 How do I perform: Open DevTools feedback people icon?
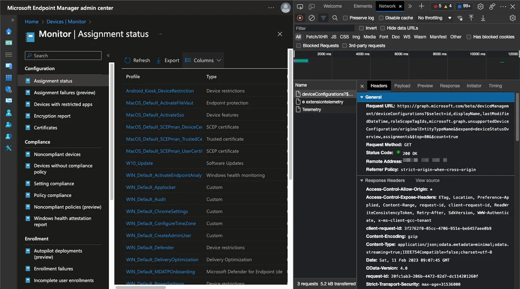pos(492,6)
